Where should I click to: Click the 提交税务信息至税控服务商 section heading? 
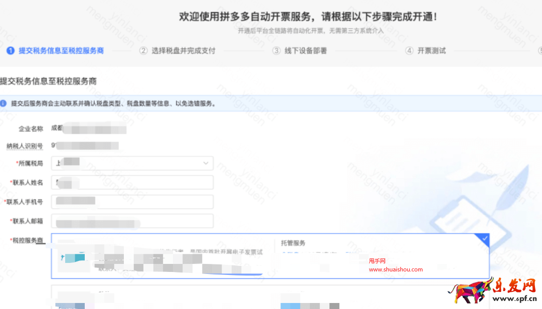(49, 81)
